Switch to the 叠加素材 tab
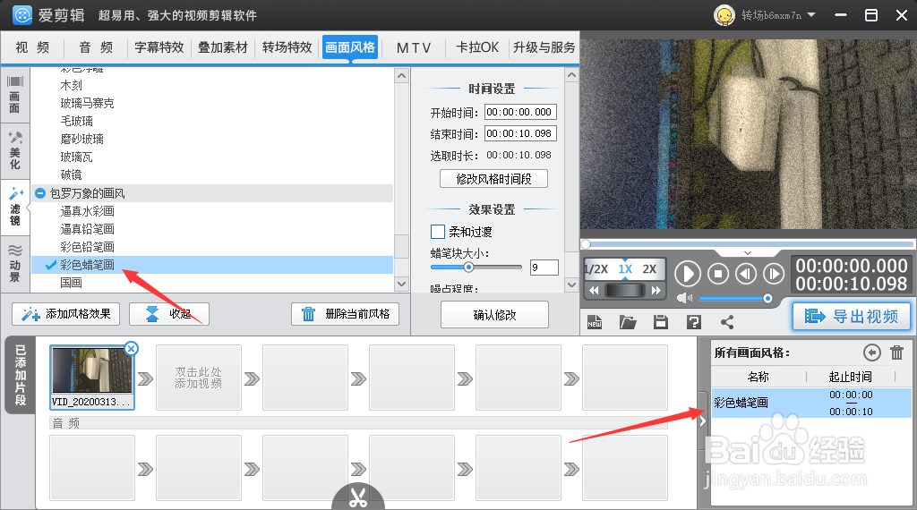Image resolution: width=917 pixels, height=510 pixels. click(223, 47)
